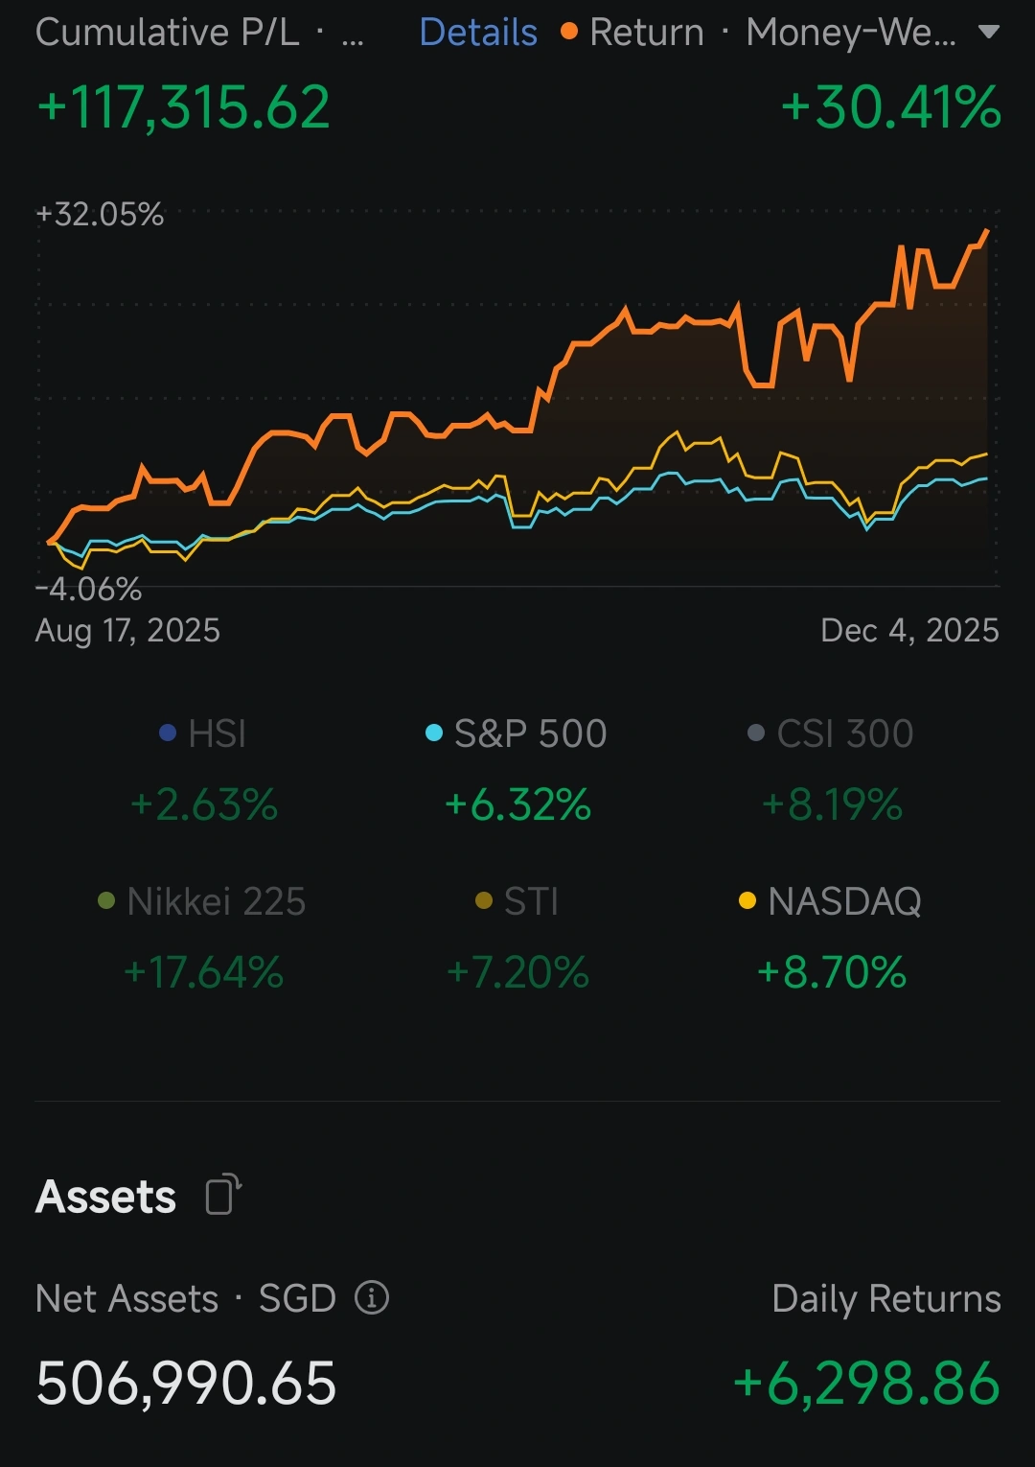The height and width of the screenshot is (1467, 1035).
Task: Click the orange Return legend dot
Action: pos(569,32)
